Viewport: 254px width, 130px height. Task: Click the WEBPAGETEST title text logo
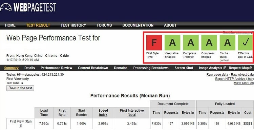[x=35, y=7]
